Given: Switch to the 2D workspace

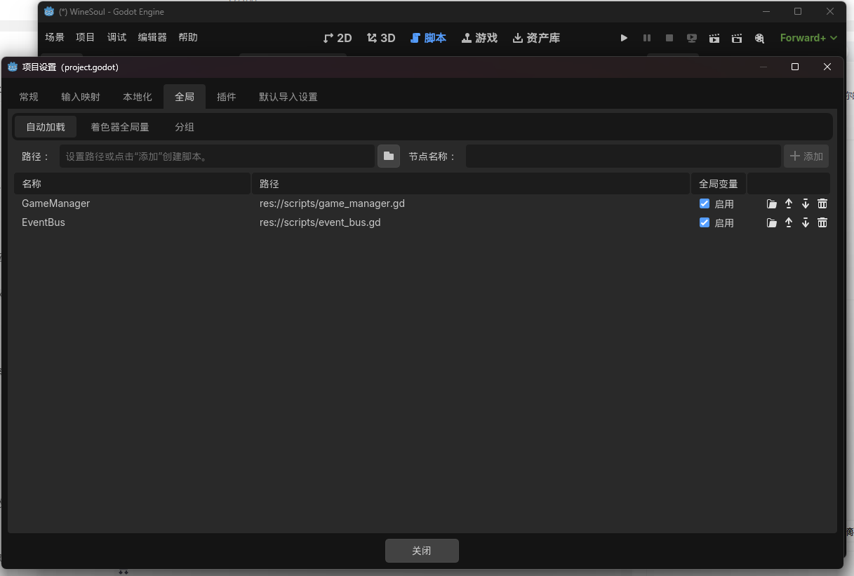Looking at the screenshot, I should click(x=338, y=38).
